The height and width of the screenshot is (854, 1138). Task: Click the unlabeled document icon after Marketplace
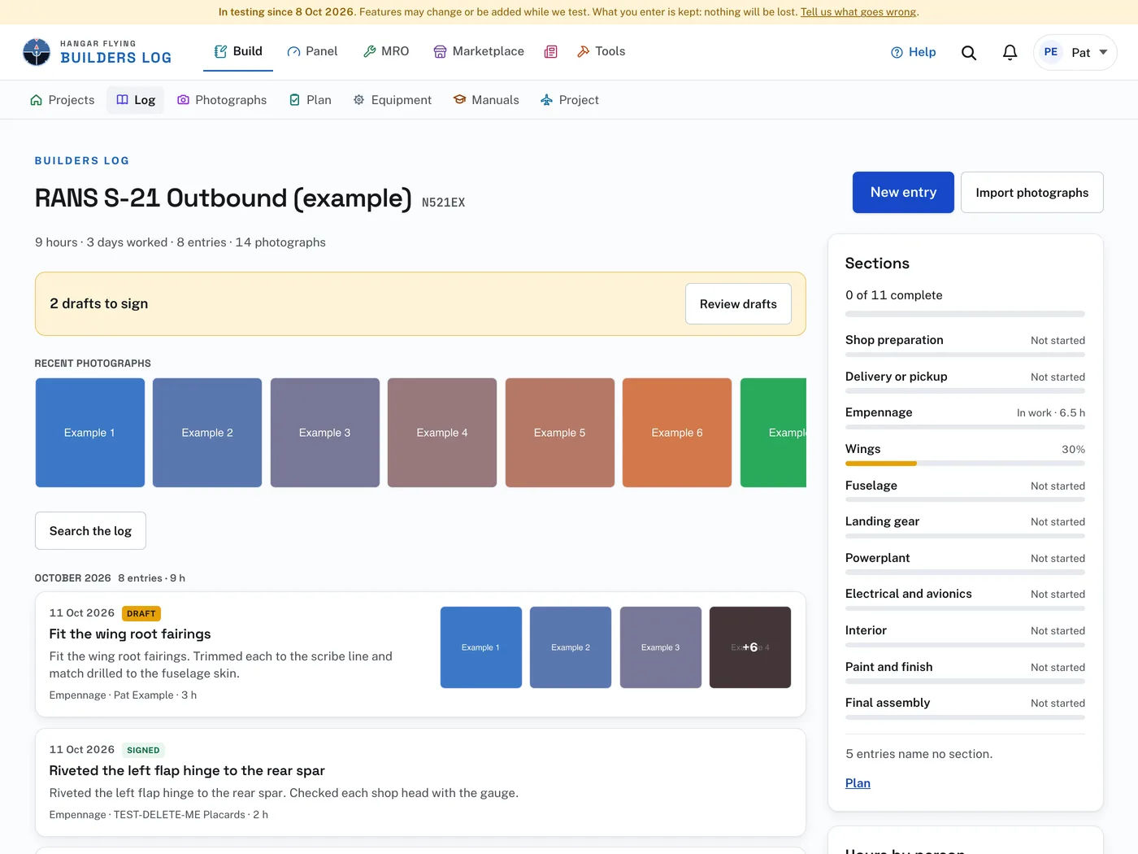pos(550,51)
